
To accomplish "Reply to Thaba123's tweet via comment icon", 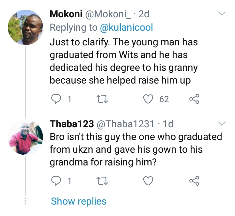I will pyautogui.click(x=56, y=181).
